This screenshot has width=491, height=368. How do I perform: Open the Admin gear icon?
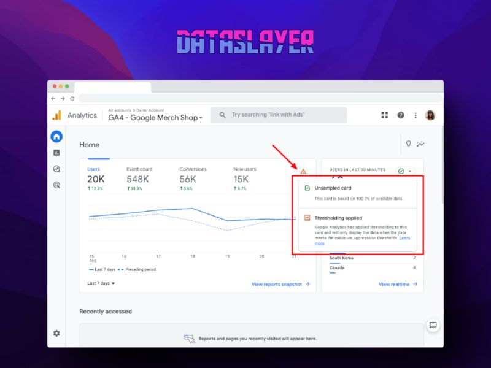(x=56, y=333)
